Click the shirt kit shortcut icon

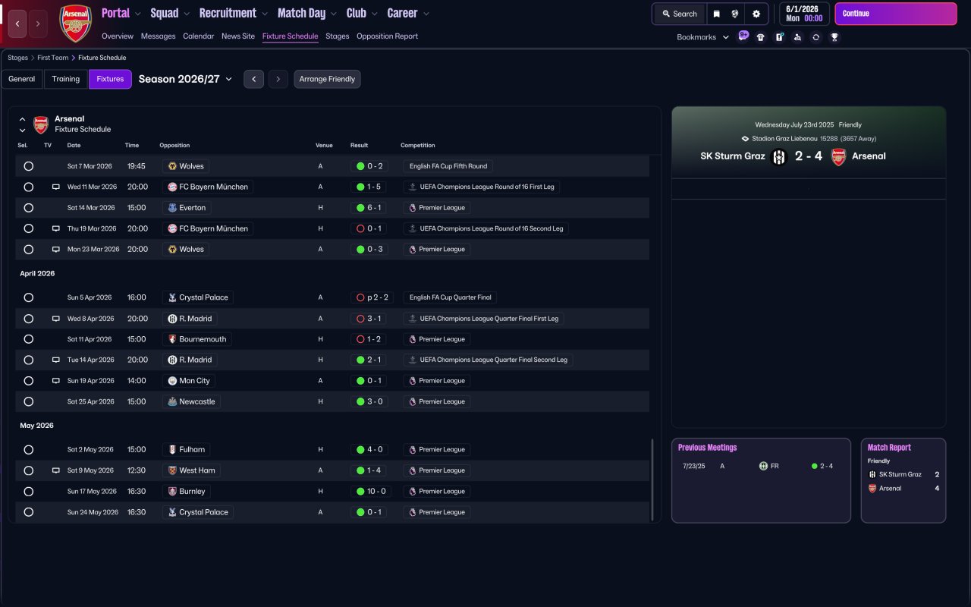tap(761, 37)
